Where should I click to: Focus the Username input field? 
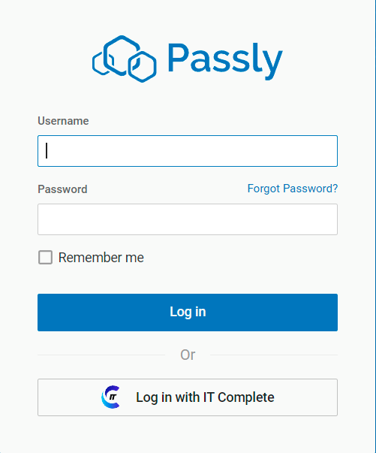(188, 151)
